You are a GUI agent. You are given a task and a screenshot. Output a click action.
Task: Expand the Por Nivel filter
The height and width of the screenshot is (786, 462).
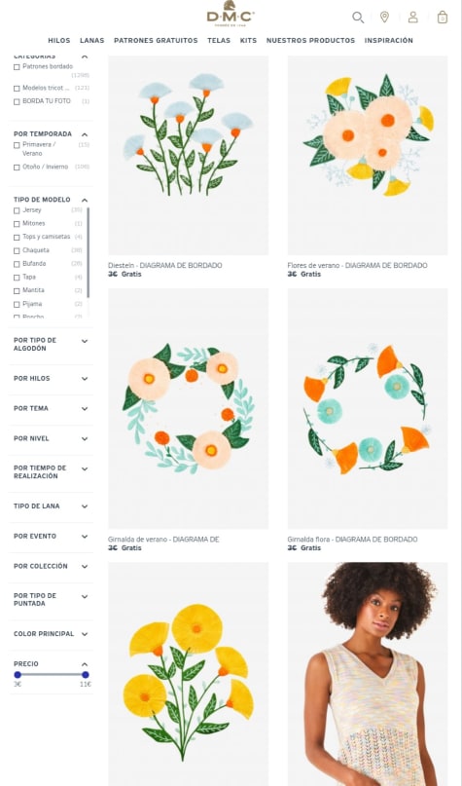coord(51,438)
